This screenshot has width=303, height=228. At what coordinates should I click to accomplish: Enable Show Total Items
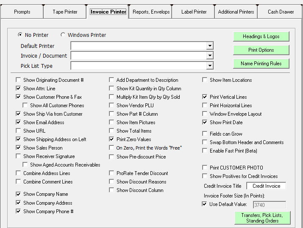click(x=111, y=131)
